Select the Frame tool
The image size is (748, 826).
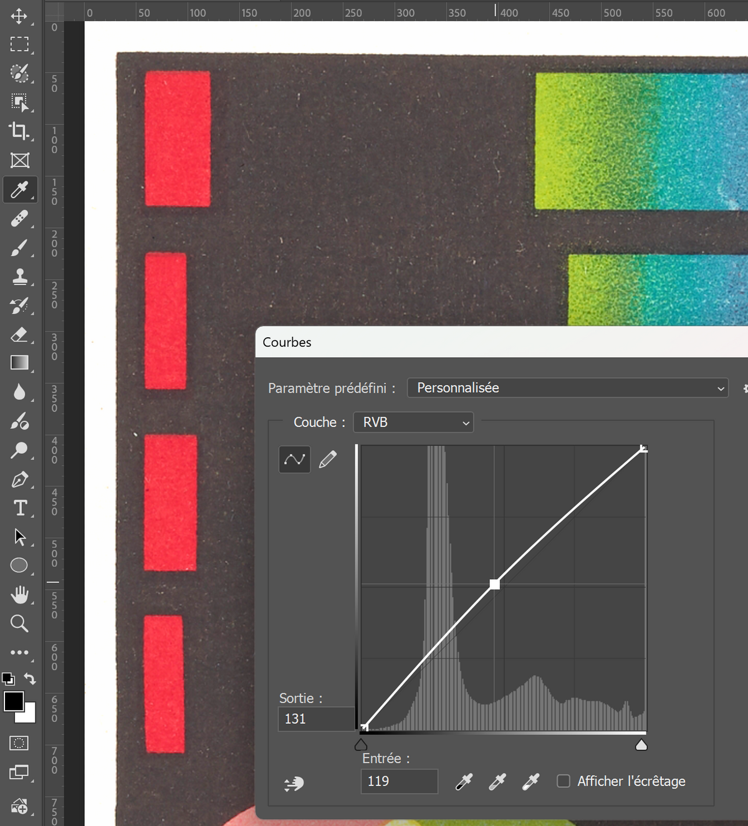(19, 160)
